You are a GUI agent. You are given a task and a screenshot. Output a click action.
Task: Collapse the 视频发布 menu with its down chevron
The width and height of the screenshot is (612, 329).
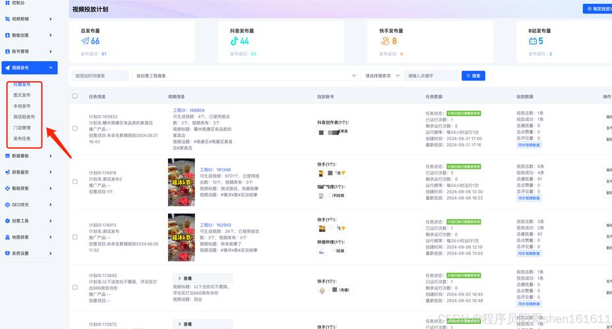point(51,67)
